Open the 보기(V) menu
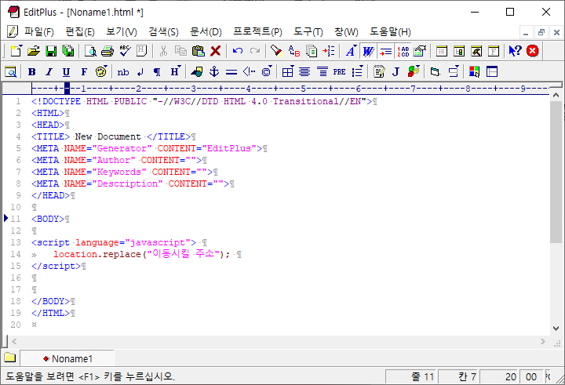Screen dimensions: 565x385 point(122,32)
